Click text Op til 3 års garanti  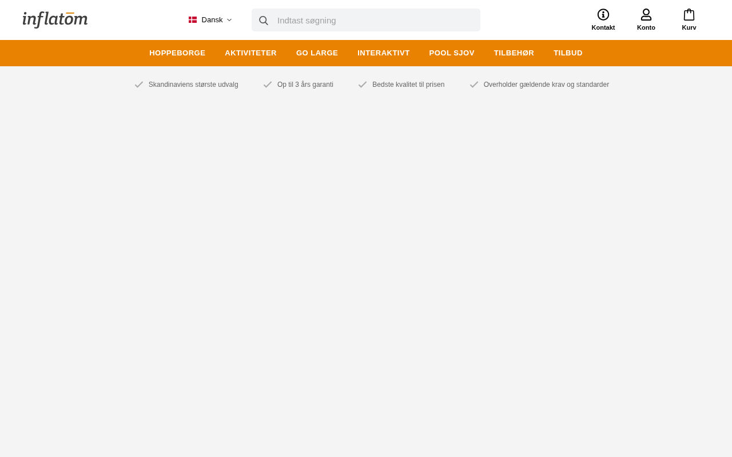pyautogui.click(x=305, y=85)
